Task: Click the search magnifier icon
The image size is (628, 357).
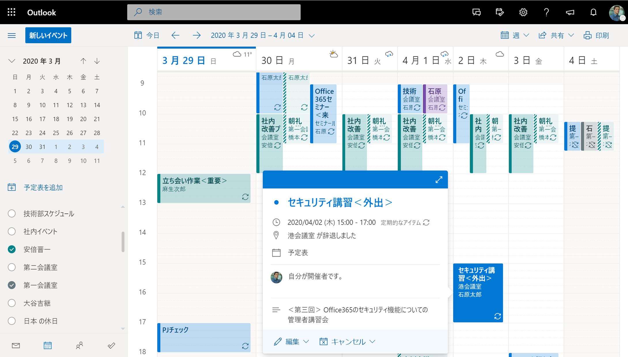Action: coord(138,12)
